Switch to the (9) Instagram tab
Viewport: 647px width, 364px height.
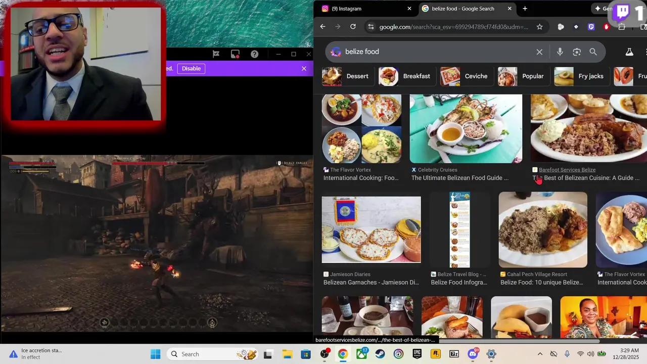pyautogui.click(x=366, y=9)
